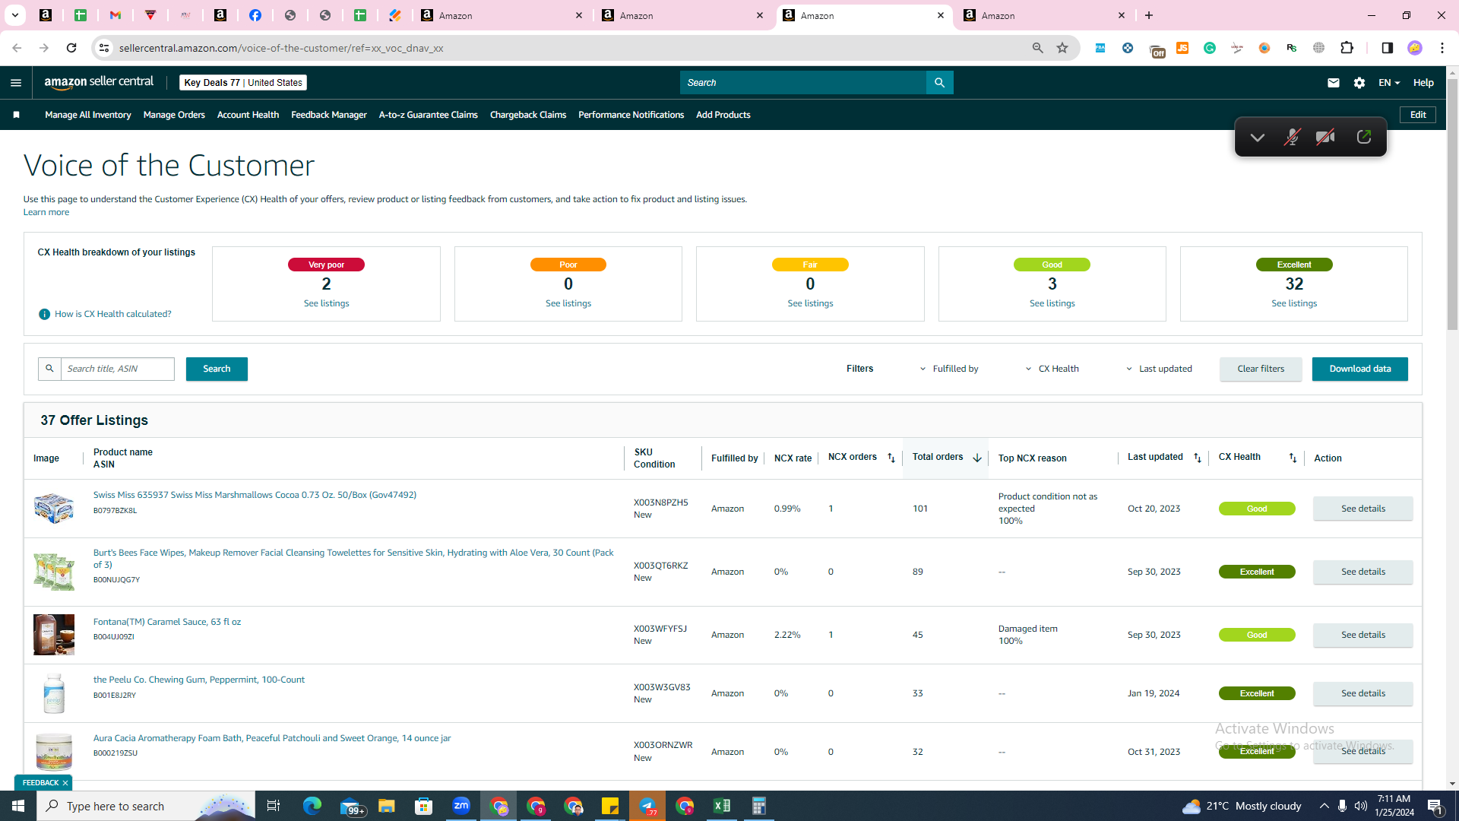This screenshot has width=1459, height=821.
Task: Sort by Total orders down arrow
Action: click(x=976, y=458)
